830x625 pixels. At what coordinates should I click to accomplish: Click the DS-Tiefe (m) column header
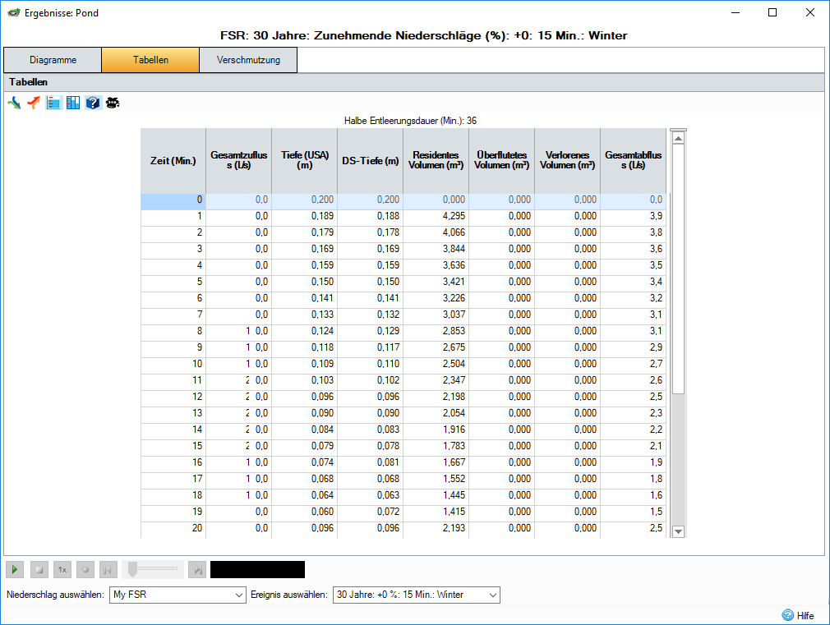[370, 161]
